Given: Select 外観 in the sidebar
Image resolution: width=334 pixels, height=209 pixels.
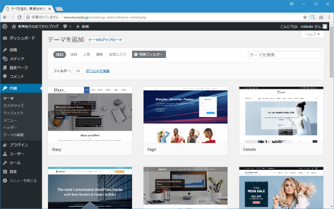Looking at the screenshot, I should tap(21, 88).
